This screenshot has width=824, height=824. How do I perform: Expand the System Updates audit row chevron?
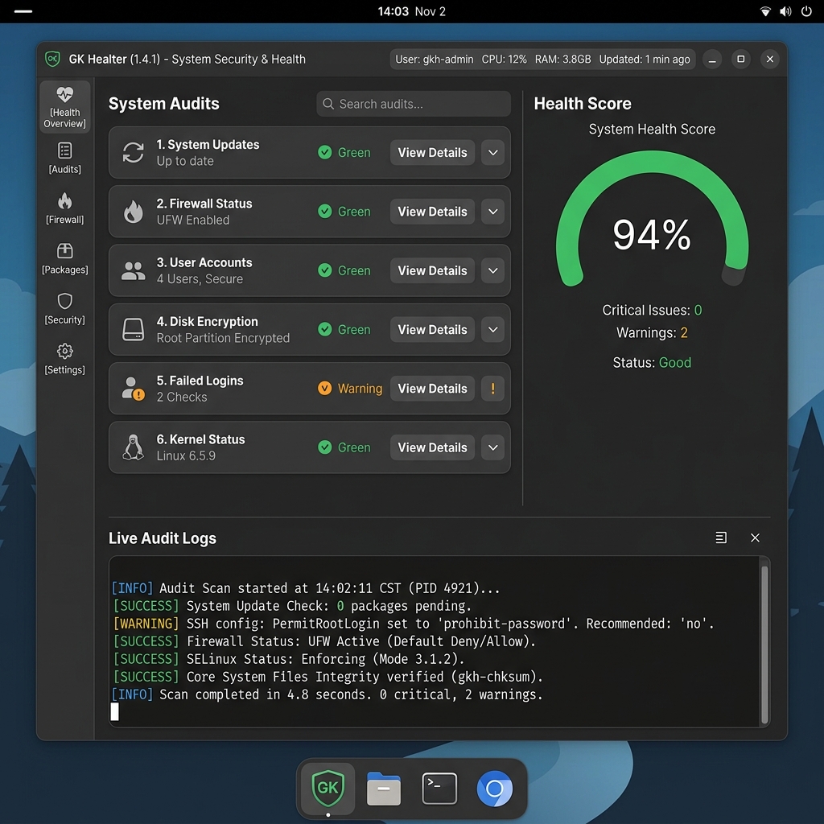point(492,153)
